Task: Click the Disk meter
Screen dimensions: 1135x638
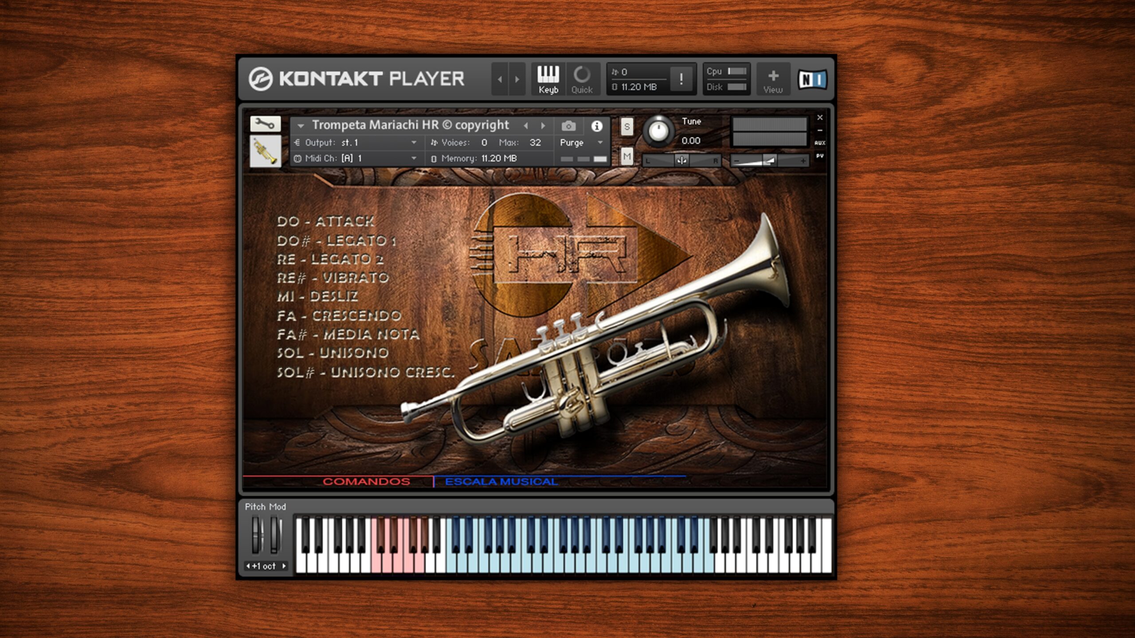Action: tap(726, 87)
